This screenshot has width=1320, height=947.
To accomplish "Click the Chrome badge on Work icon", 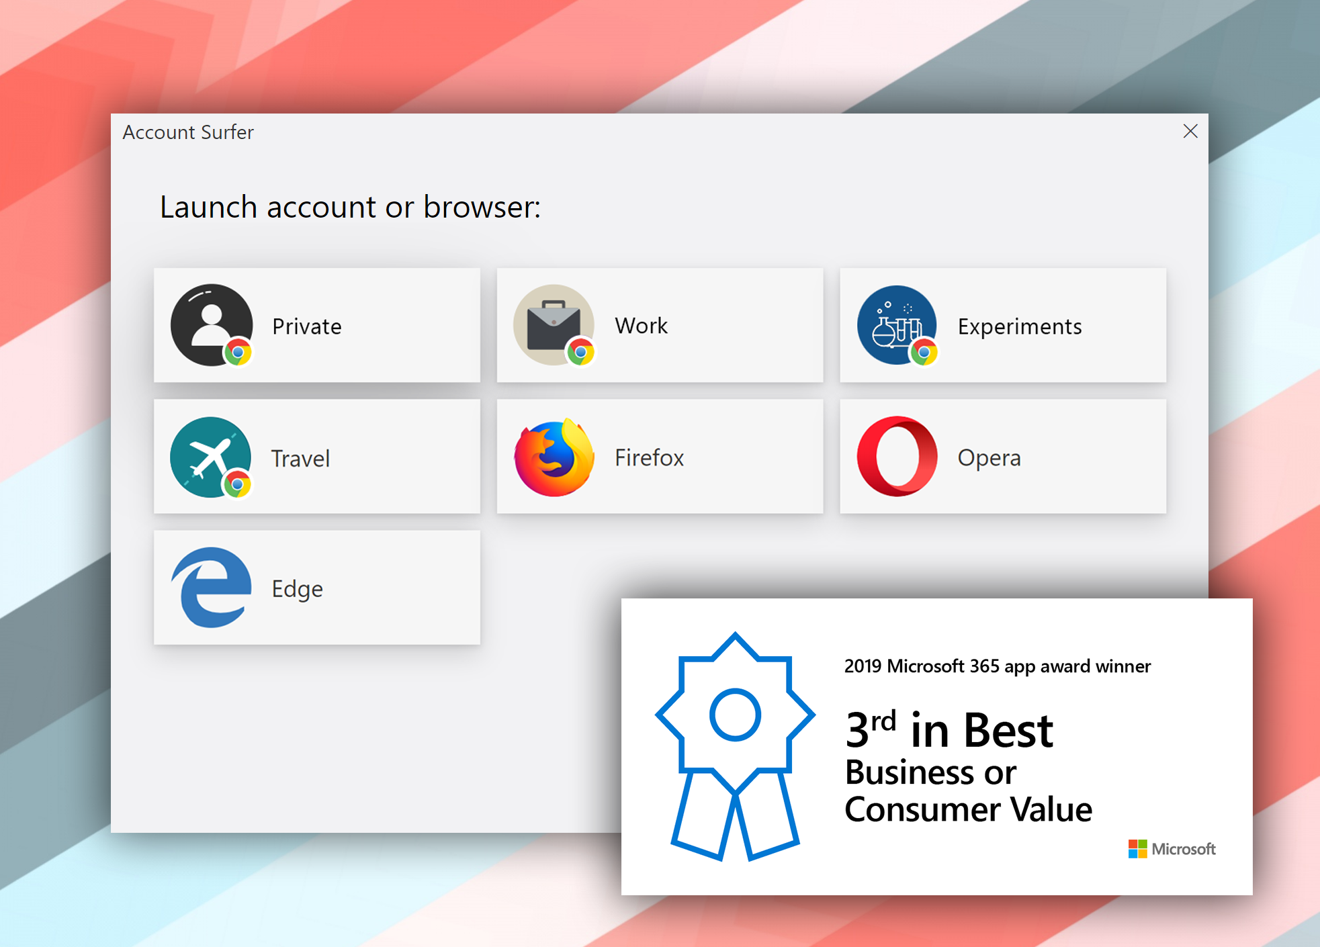I will [x=580, y=352].
